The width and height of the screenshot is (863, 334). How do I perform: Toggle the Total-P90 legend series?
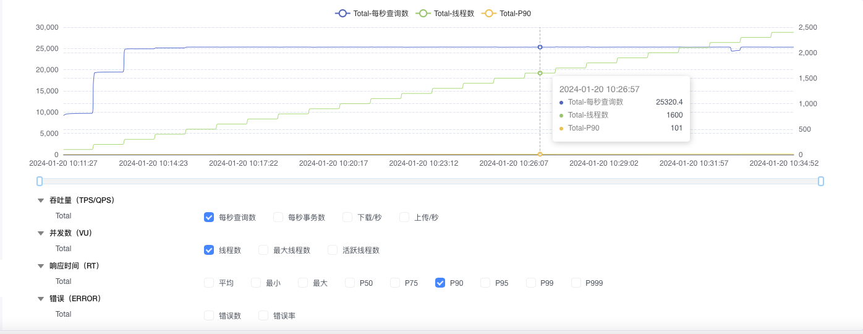(x=506, y=13)
